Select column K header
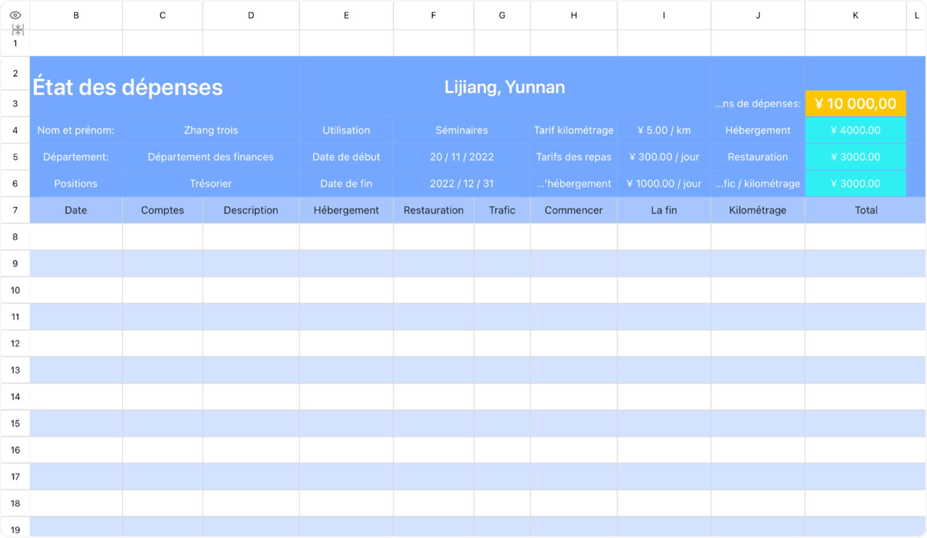 [x=855, y=15]
